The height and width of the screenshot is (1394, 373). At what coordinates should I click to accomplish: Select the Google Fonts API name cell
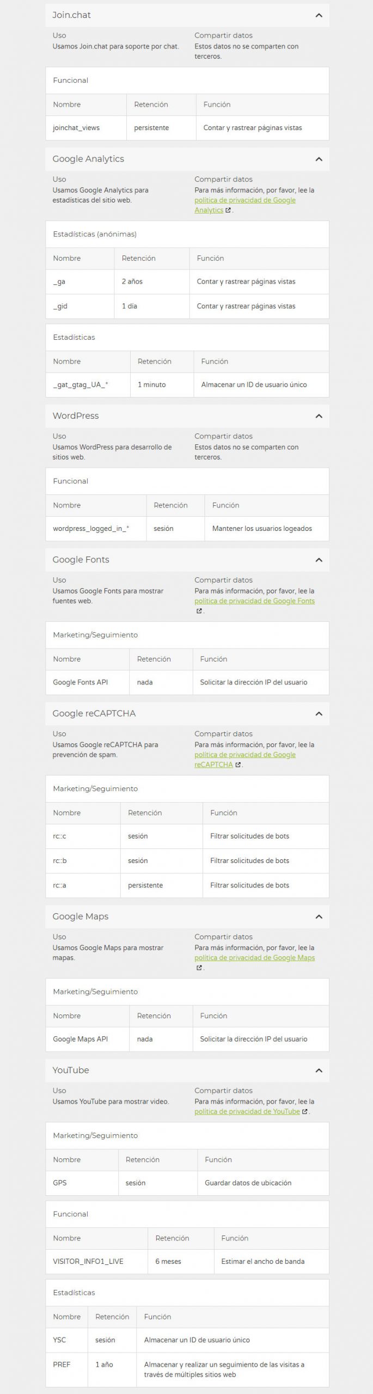tap(87, 682)
